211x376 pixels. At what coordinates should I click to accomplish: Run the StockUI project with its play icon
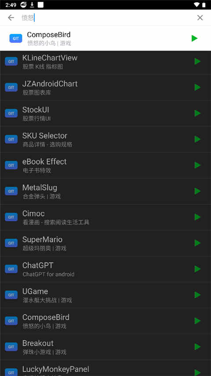(x=197, y=113)
